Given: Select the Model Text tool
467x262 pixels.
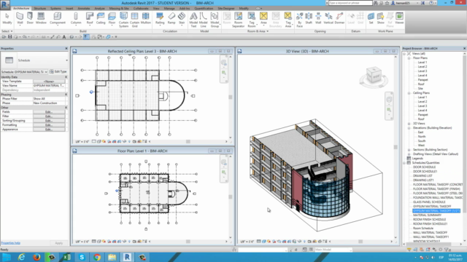Looking at the screenshot, I should coord(193,20).
